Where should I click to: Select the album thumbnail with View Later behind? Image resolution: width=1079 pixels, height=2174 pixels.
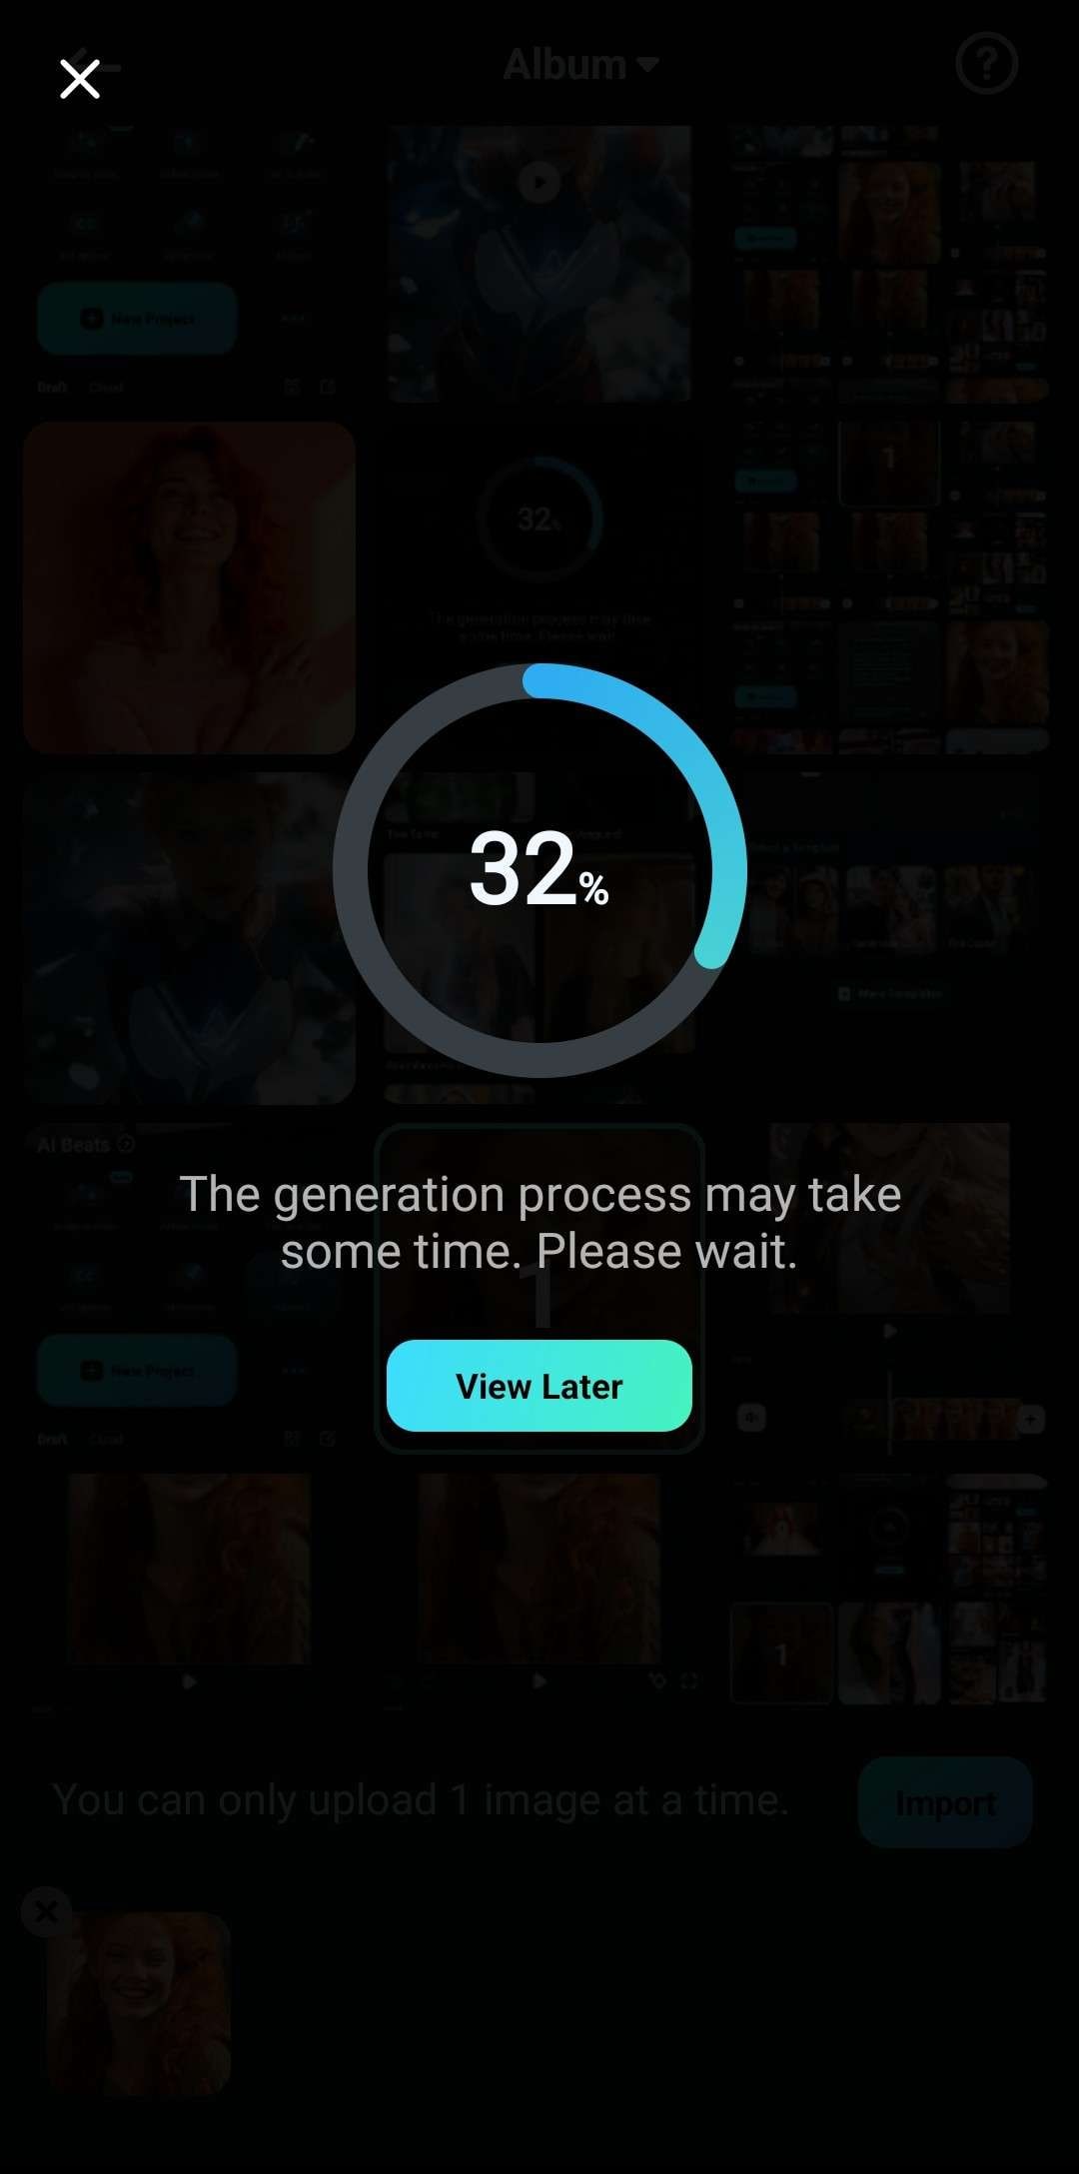(x=539, y=1289)
